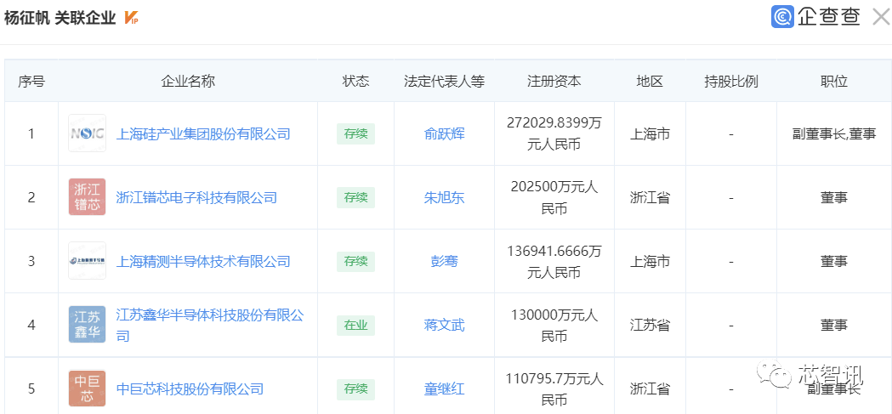Click the 副董事长,董事 position cell
This screenshot has width=892, height=414.
coord(834,133)
